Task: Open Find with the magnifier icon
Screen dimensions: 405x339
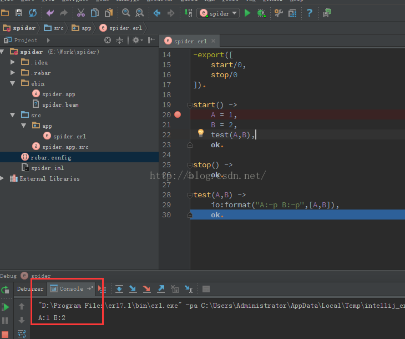Action: pos(126,13)
